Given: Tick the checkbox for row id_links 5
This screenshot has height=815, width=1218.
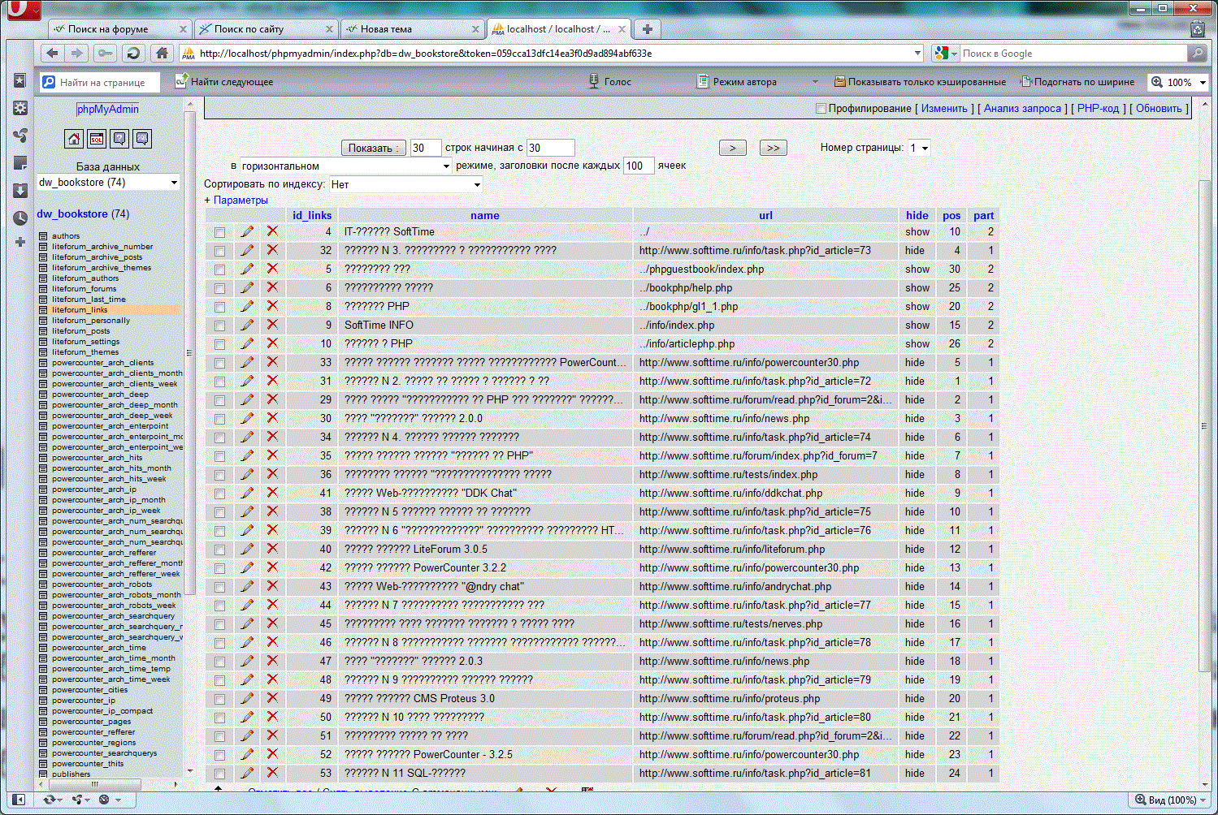Looking at the screenshot, I should pos(219,270).
